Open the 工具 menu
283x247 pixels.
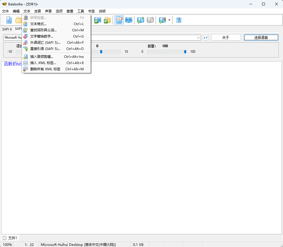click(81, 11)
